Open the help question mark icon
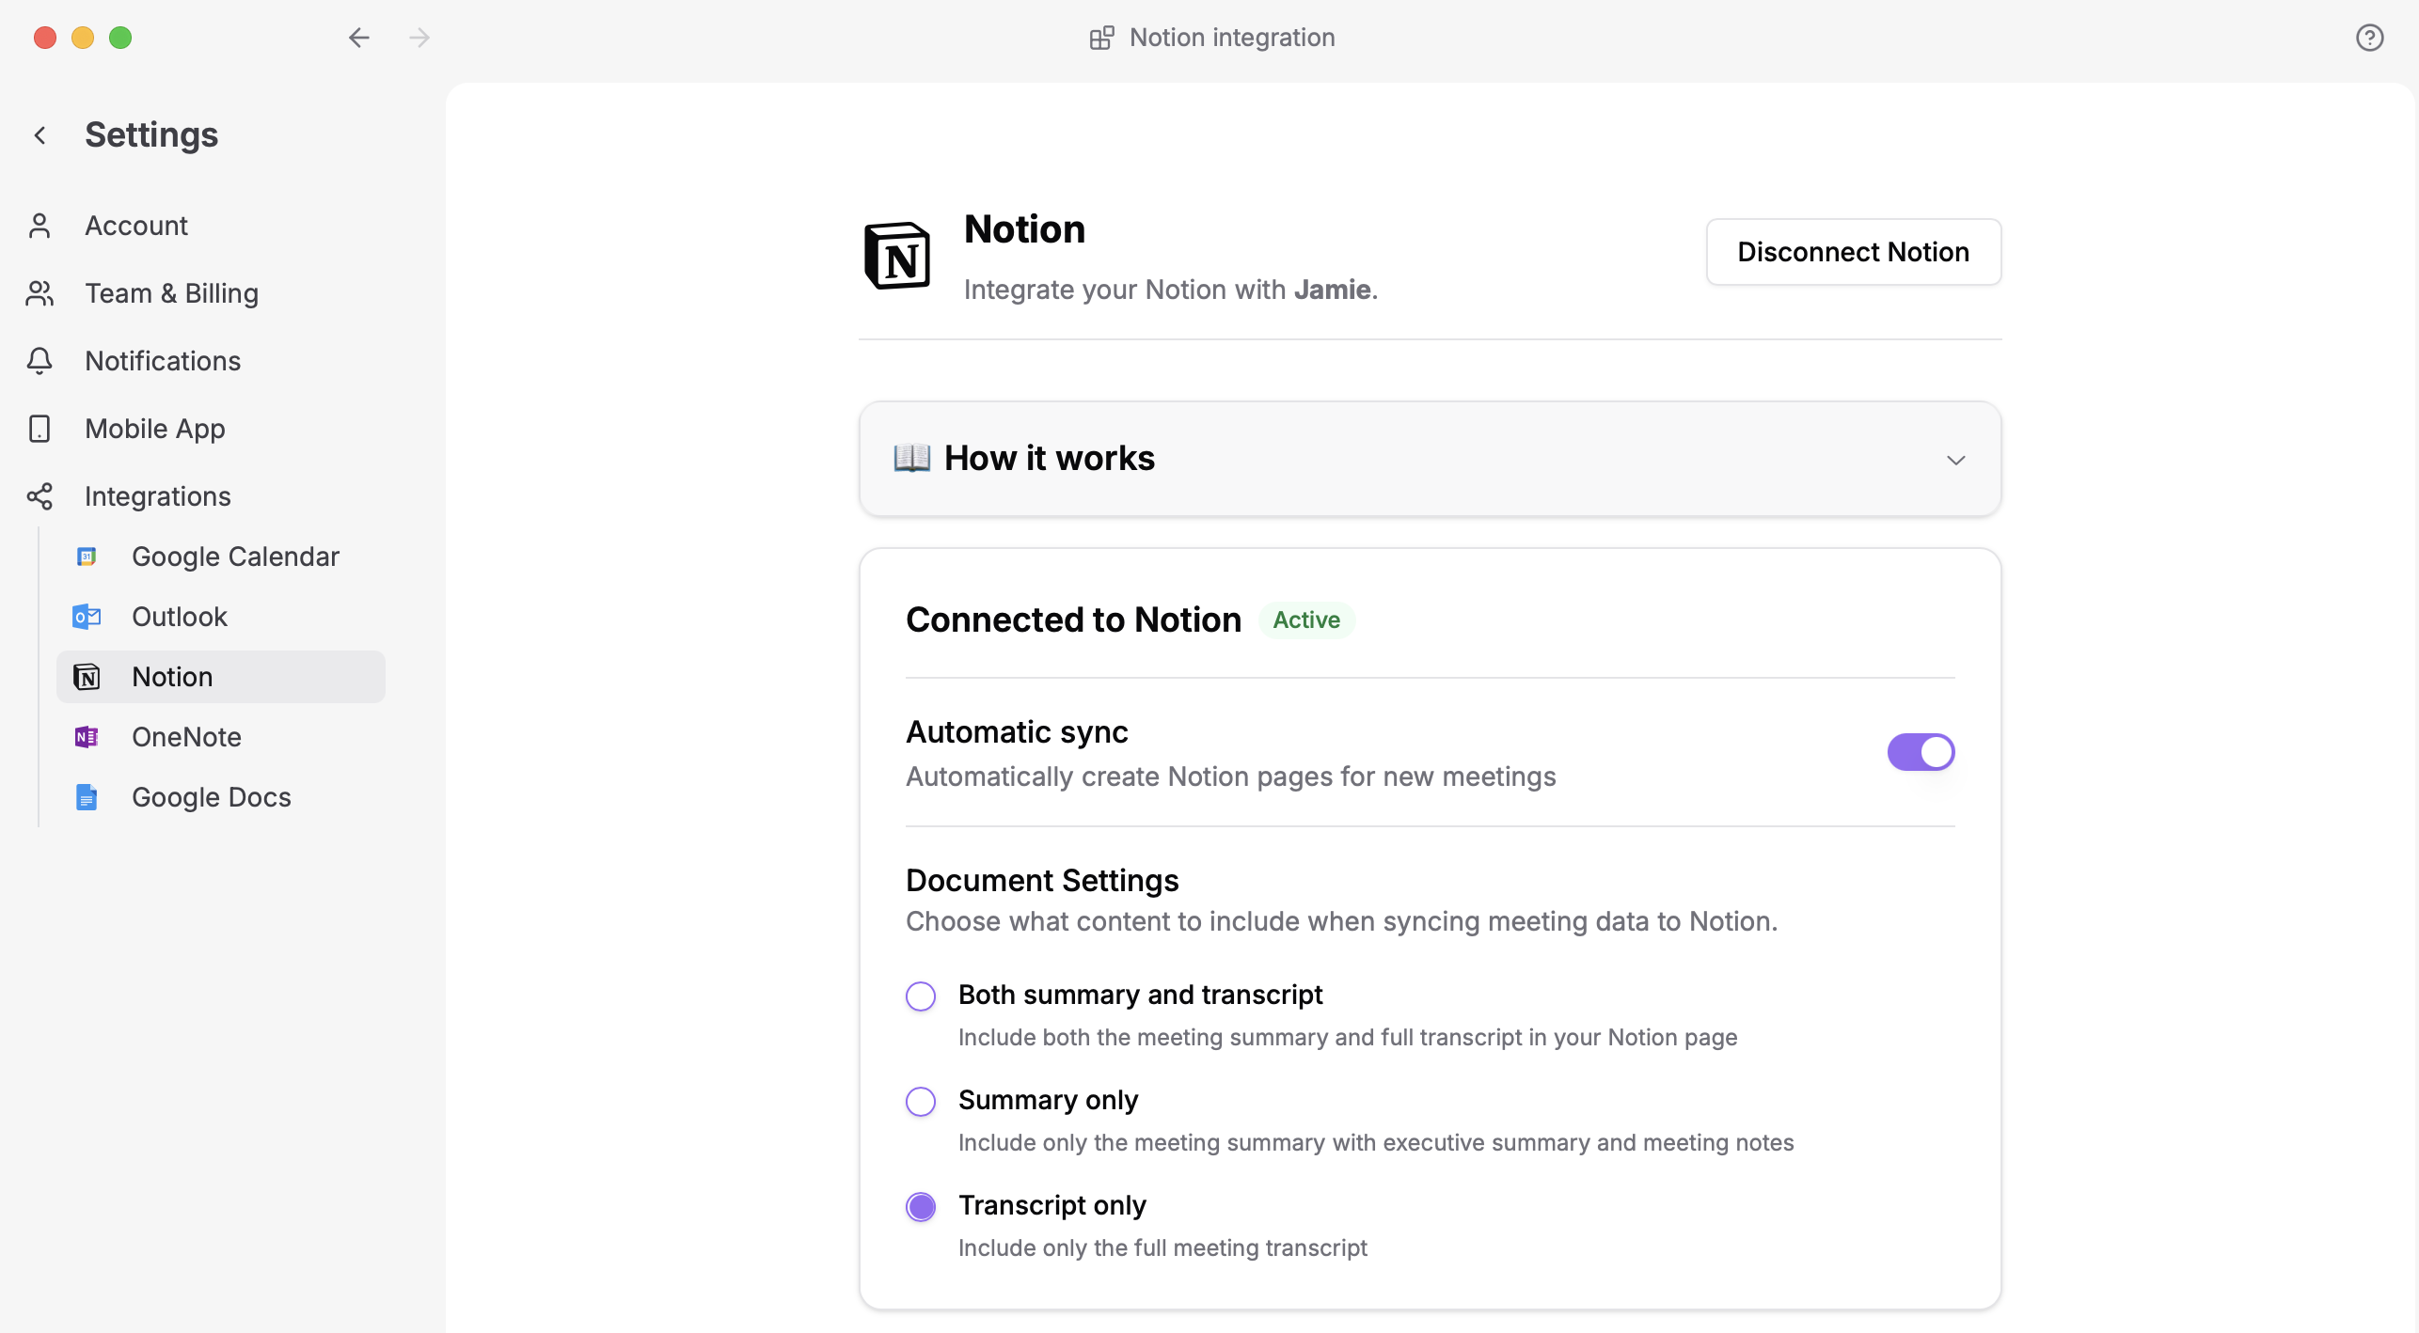2419x1333 pixels. (x=2369, y=38)
